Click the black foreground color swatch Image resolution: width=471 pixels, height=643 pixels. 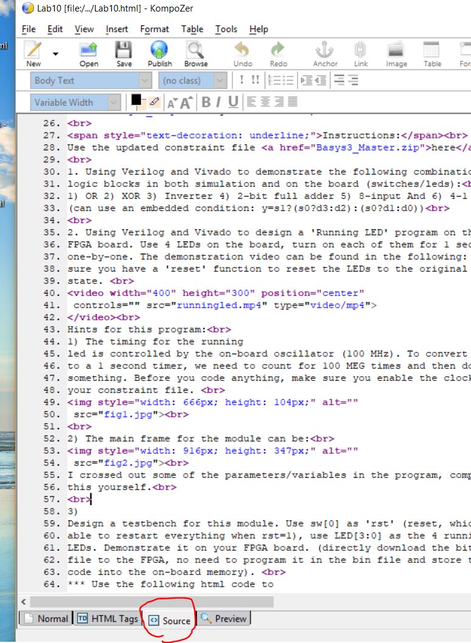[x=136, y=99]
